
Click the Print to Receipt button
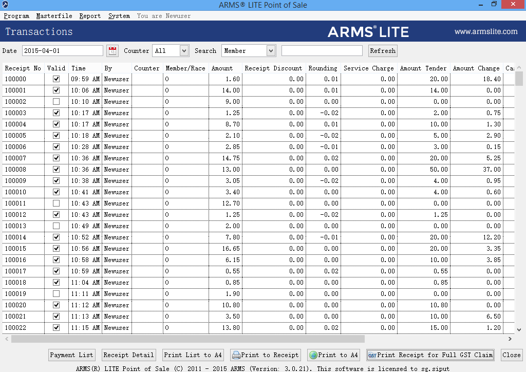(x=266, y=355)
